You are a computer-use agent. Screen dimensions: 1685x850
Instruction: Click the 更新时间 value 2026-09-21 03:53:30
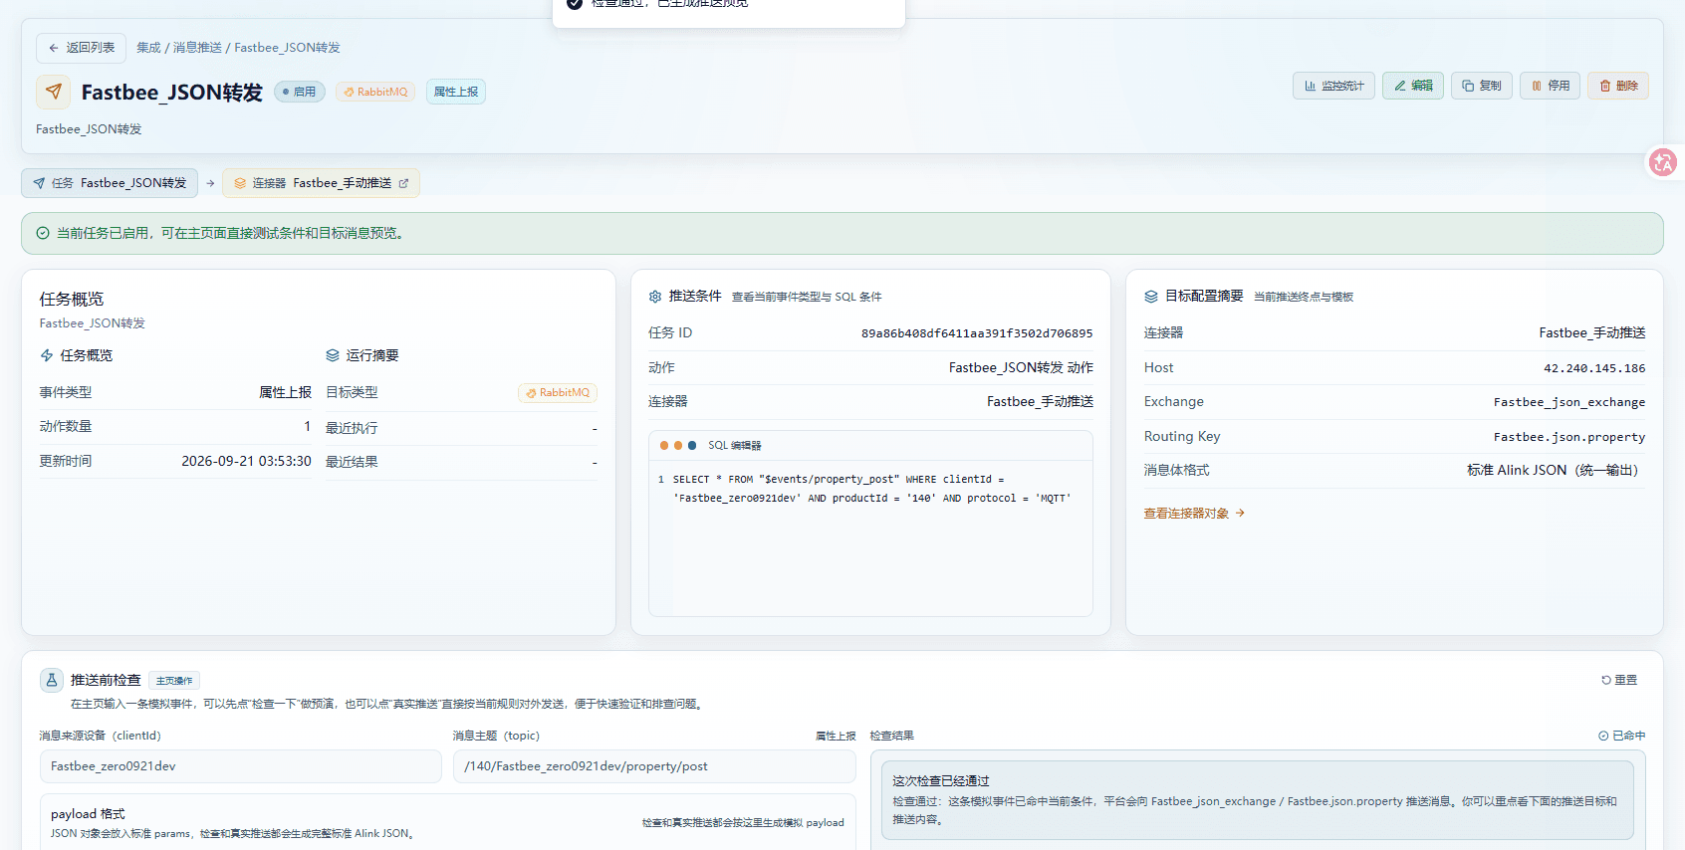coord(246,461)
